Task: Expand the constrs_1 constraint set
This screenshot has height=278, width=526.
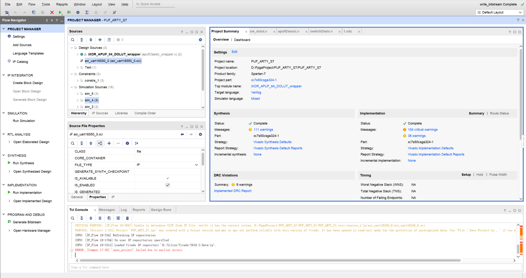Action: point(78,81)
